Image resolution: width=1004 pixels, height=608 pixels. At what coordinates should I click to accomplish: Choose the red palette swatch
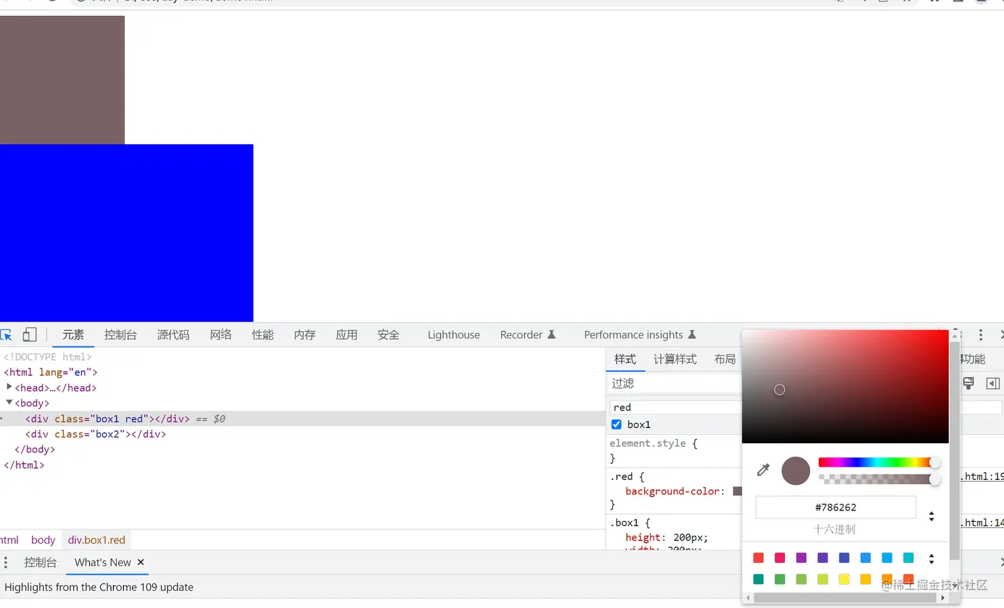point(758,558)
